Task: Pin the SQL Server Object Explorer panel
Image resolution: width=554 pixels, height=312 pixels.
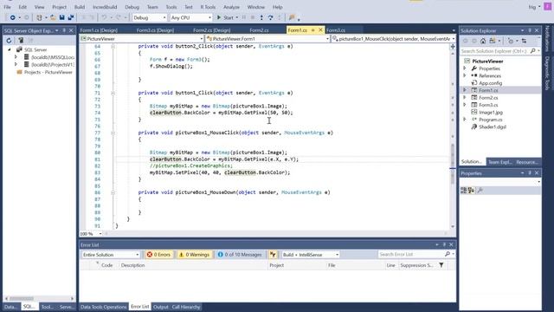Action: [64, 30]
